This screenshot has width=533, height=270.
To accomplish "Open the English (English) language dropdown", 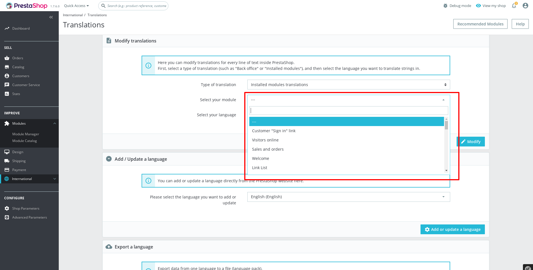I will click(x=348, y=197).
